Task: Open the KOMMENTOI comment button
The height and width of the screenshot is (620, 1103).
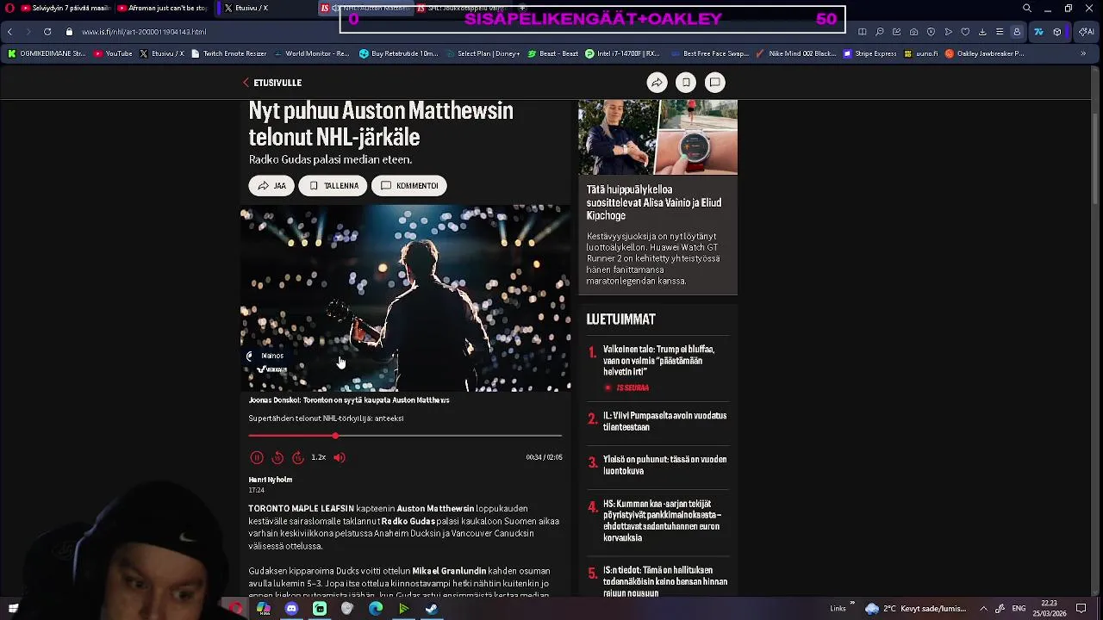Action: click(x=409, y=186)
